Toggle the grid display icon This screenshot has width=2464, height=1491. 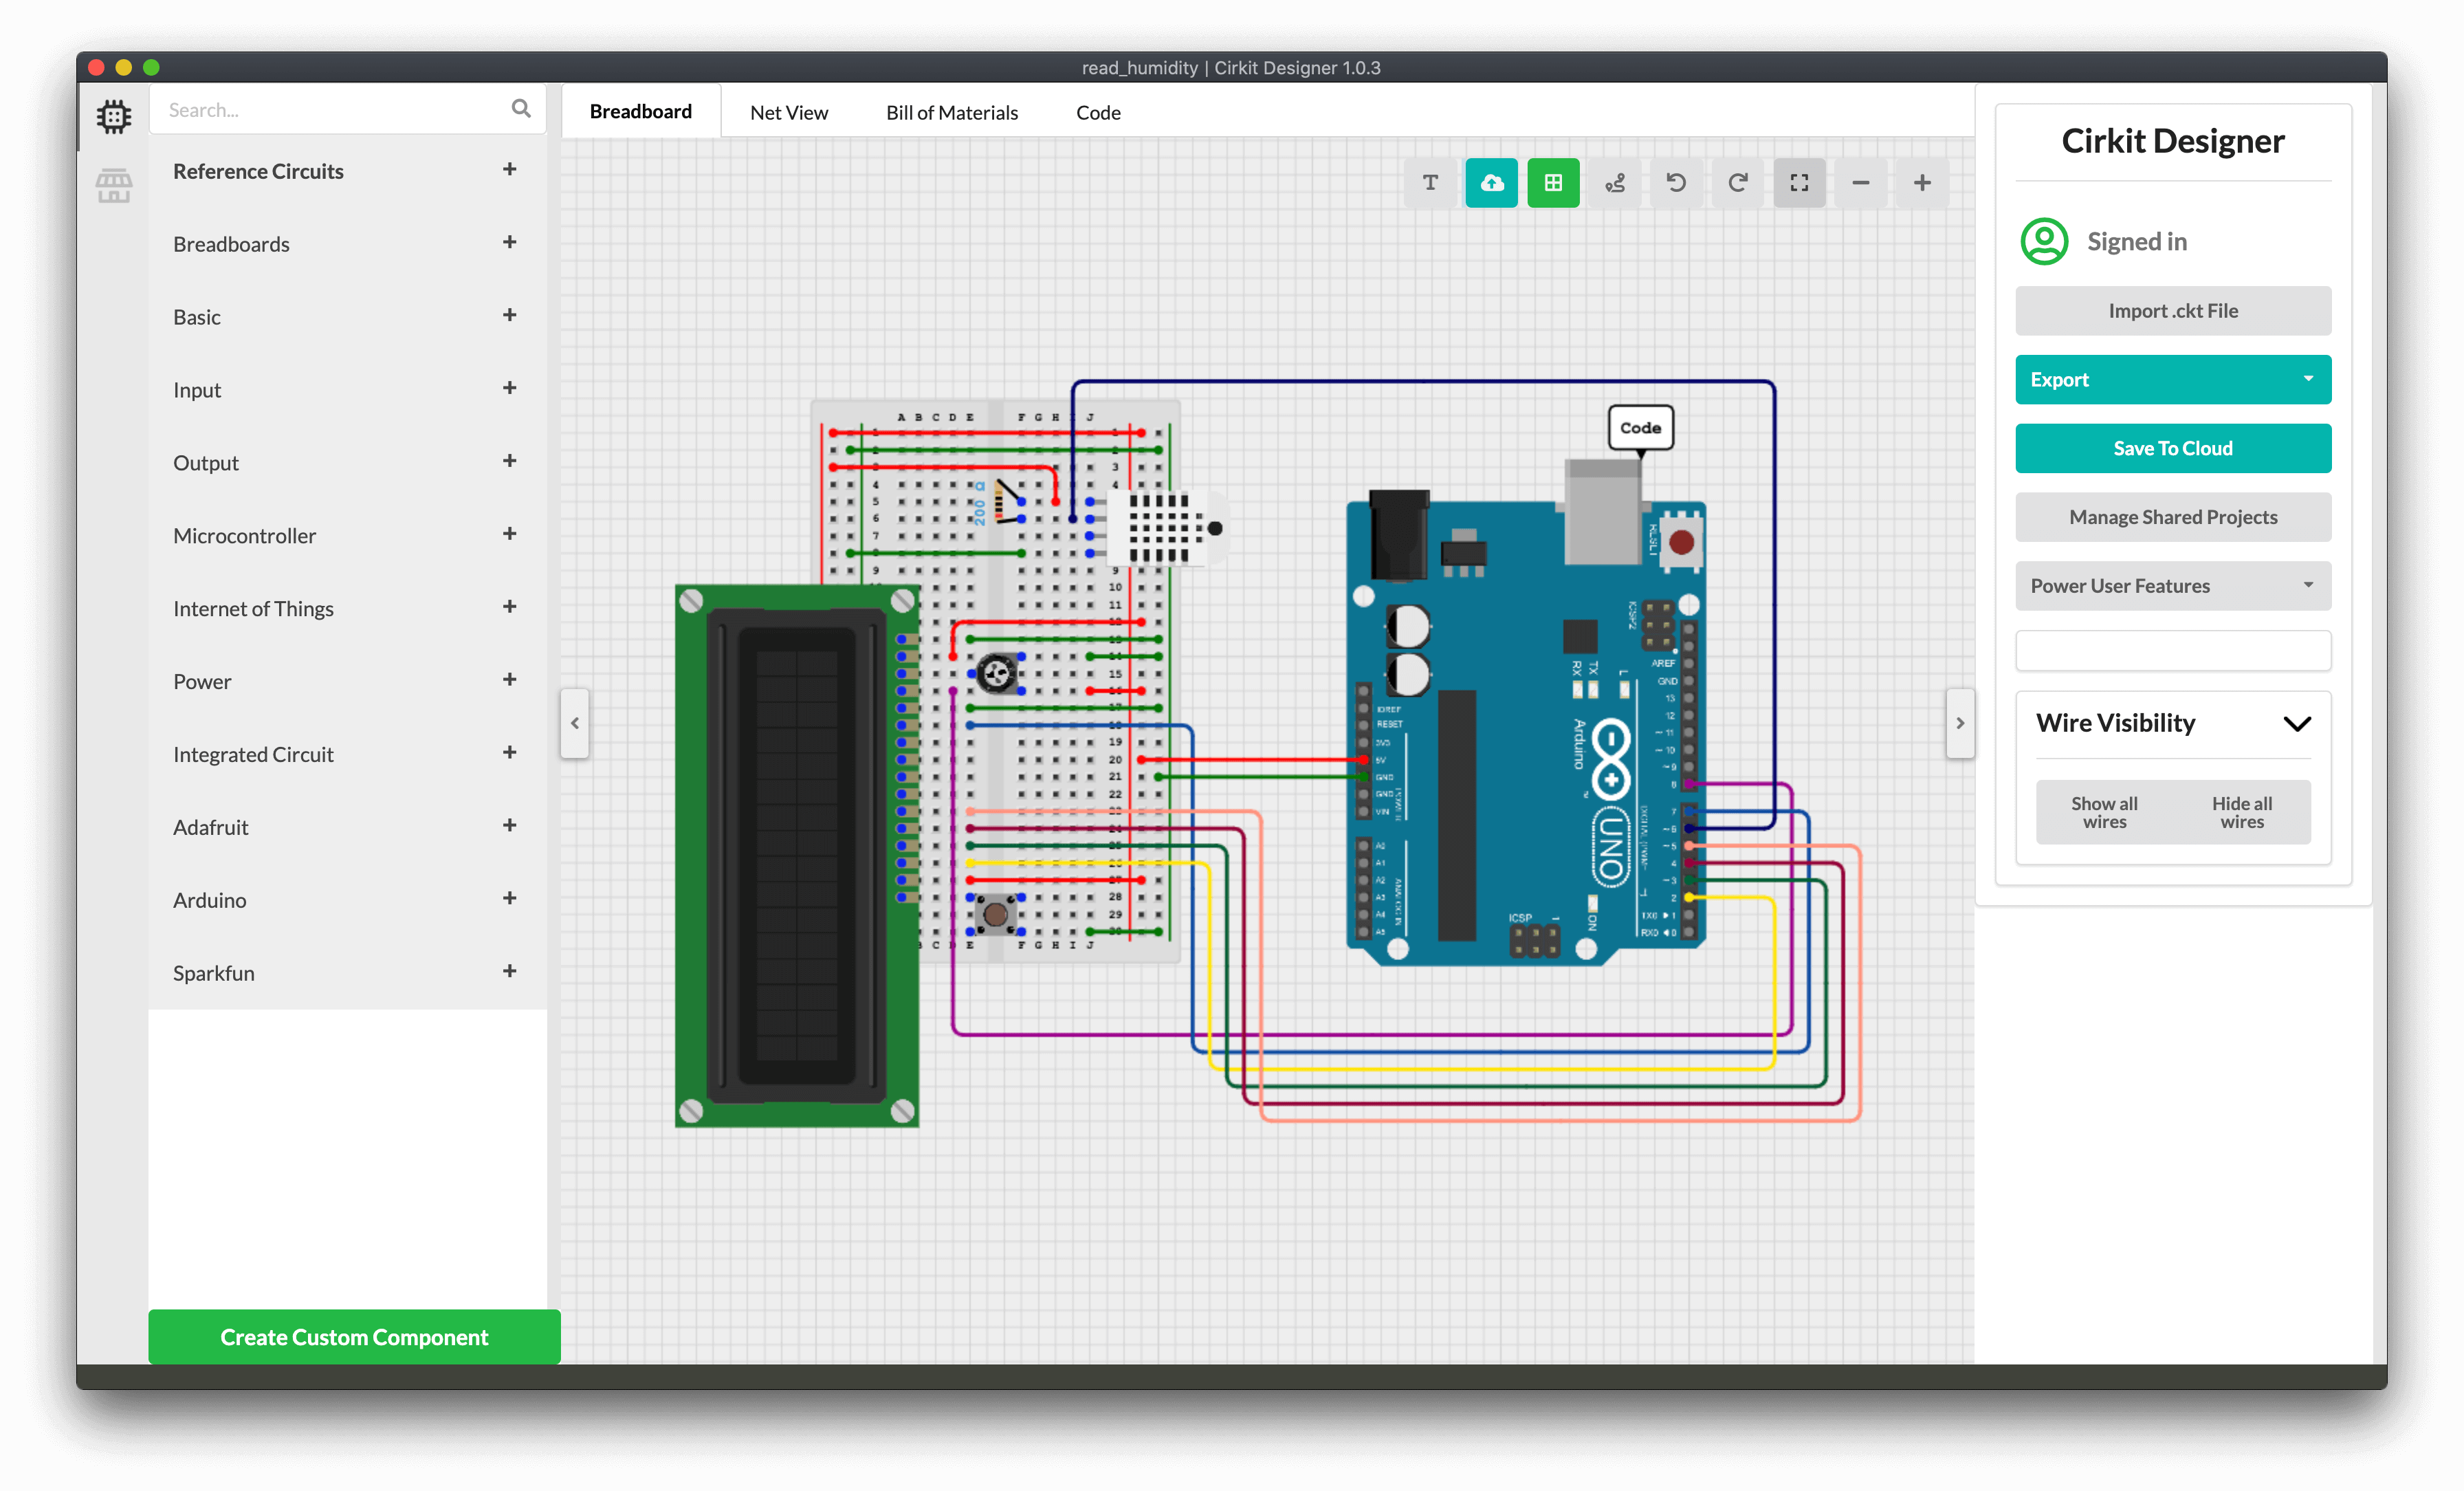point(1553,182)
